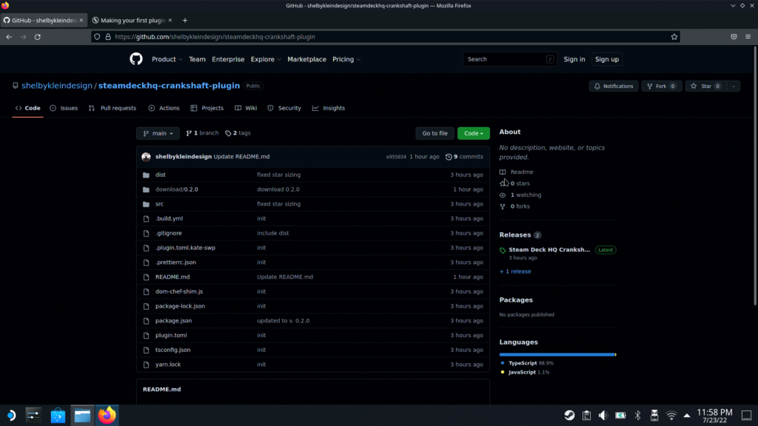
Task: Click the dist folder icon
Action: pos(146,175)
